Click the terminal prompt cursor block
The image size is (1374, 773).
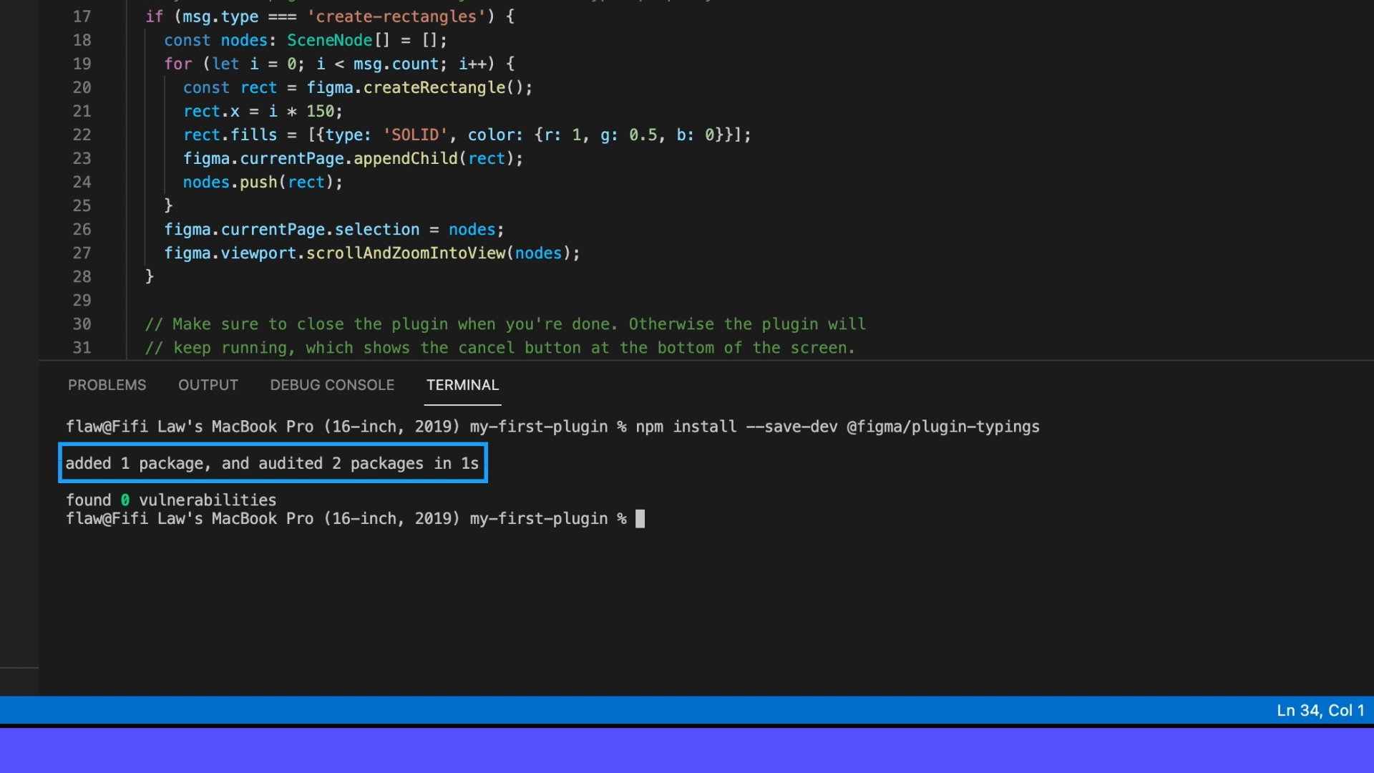640,519
